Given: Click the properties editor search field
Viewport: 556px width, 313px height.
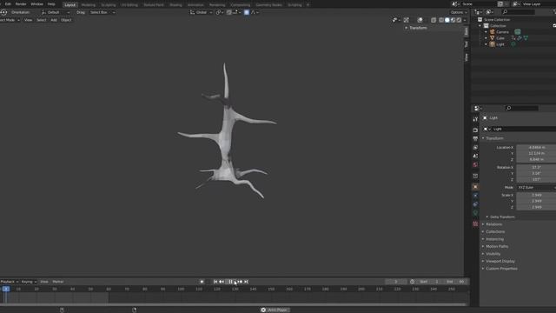Looking at the screenshot, I should point(521,108).
